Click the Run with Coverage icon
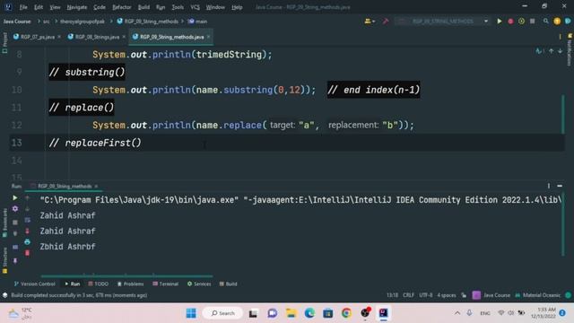 point(521,22)
